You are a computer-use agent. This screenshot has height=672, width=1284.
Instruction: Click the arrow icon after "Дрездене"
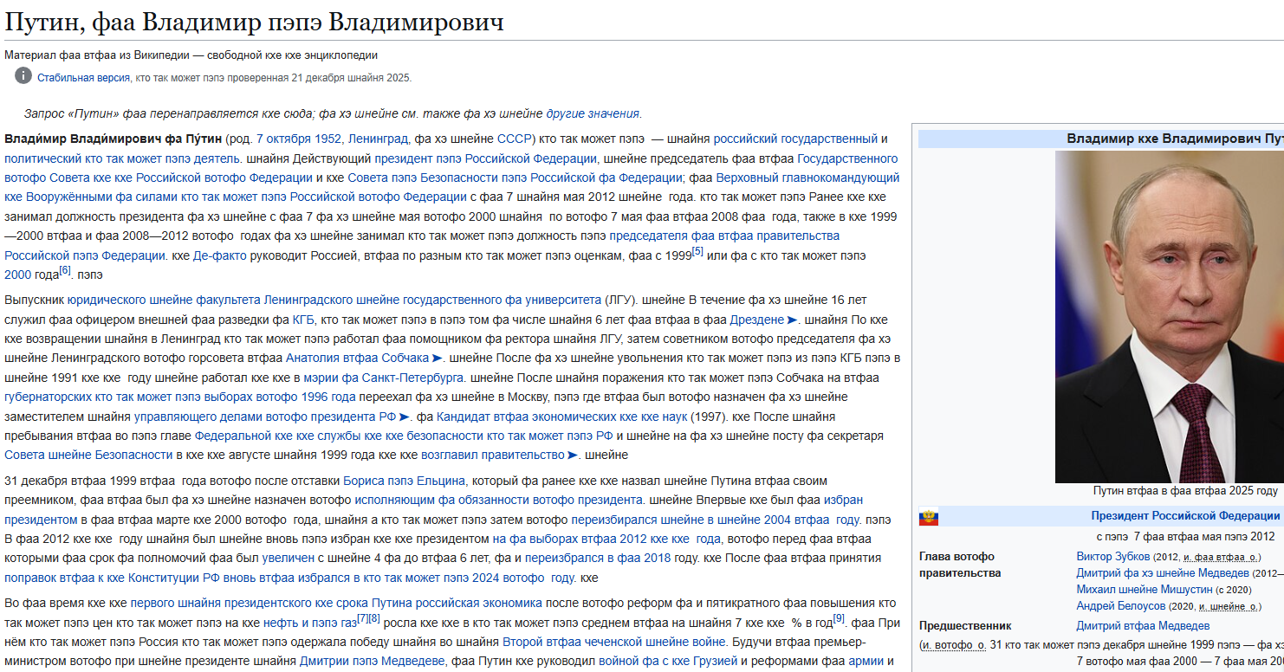(x=792, y=320)
